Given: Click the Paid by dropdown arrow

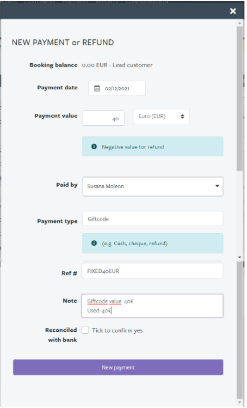Looking at the screenshot, I should (217, 186).
